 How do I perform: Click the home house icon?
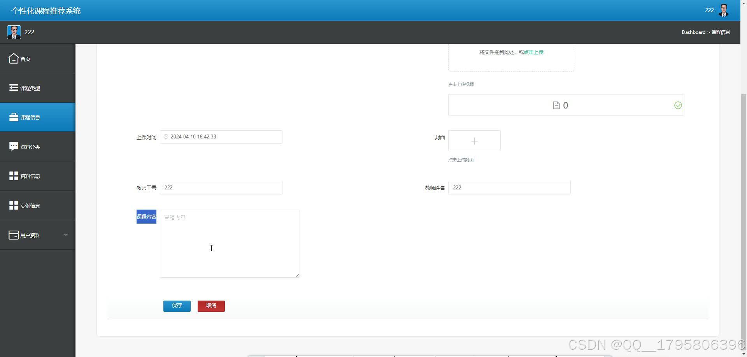click(x=14, y=58)
